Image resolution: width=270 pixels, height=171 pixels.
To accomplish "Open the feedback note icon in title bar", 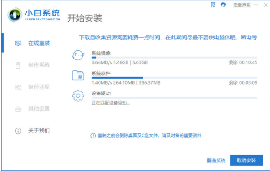I will coord(213,5).
